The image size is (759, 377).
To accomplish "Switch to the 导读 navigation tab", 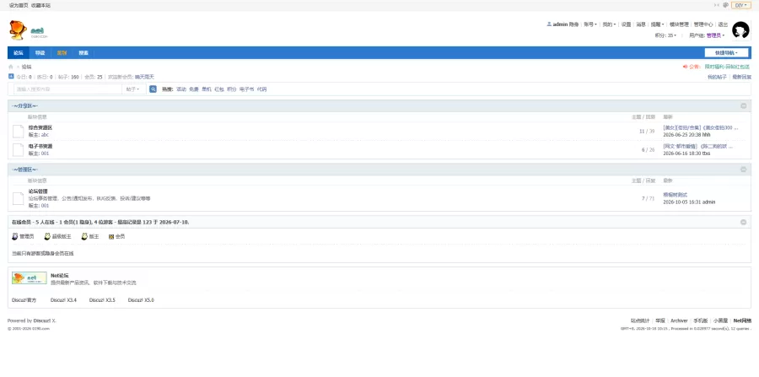I will pos(40,53).
